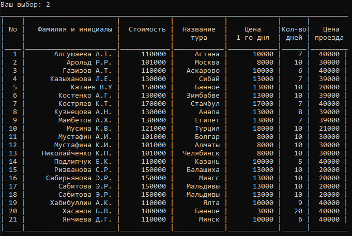Select the tour name 'Москва'

coord(207,62)
